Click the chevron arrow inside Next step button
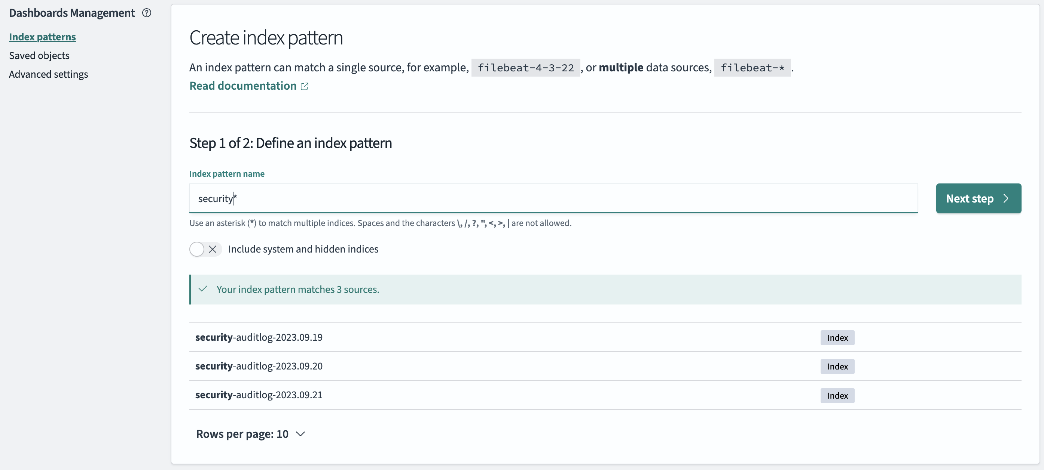Screen dimensions: 1044x470 [x=1006, y=199]
